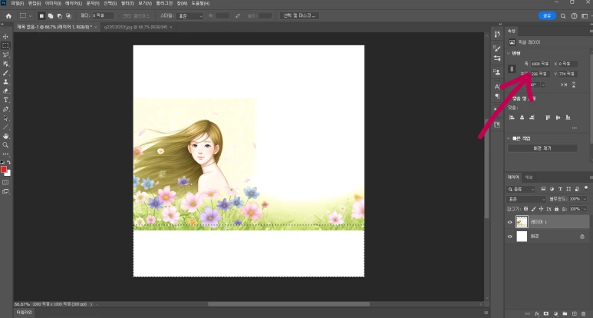Viewport: 593px width, 318px height.
Task: Select the Type tool
Action: (5, 100)
